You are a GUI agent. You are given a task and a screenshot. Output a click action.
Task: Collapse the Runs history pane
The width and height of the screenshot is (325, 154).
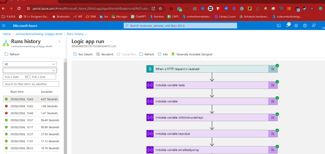(59, 41)
